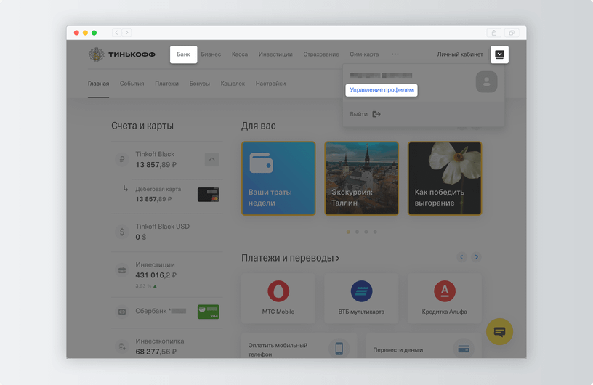The width and height of the screenshot is (593, 385).
Task: Click the card icon on Перевести деньги
Action: 464,349
